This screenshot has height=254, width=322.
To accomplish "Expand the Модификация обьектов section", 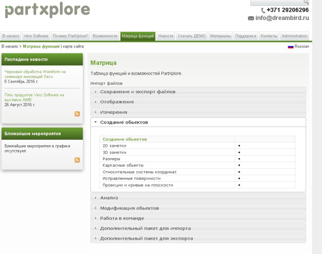I will (x=198, y=208).
